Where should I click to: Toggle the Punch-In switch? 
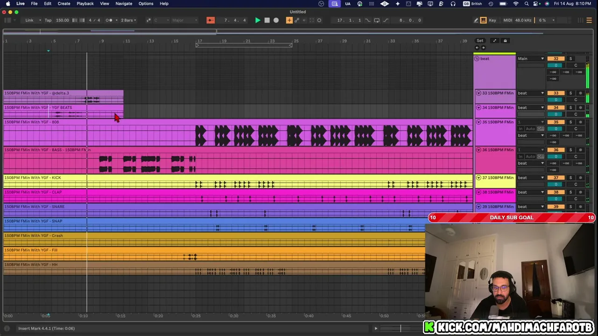[x=368, y=20]
